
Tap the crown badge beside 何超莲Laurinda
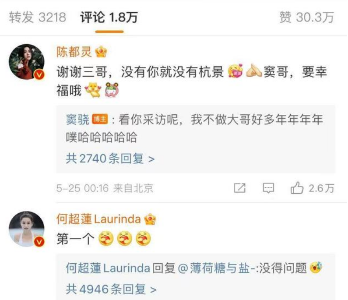pos(150,219)
